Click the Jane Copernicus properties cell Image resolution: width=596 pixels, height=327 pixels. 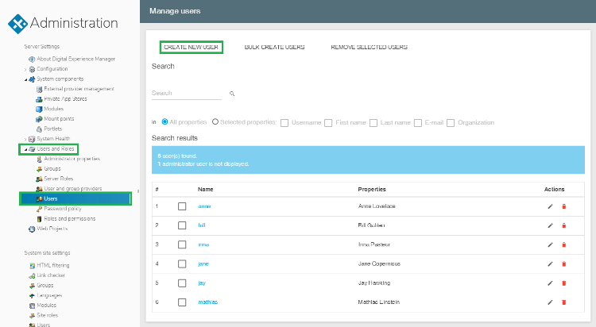click(x=379, y=264)
